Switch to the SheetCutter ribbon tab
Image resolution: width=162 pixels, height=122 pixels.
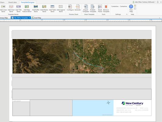click(x=12, y=2)
